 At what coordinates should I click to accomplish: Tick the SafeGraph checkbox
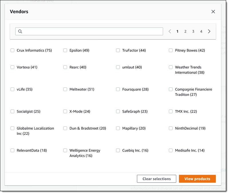pyautogui.click(x=118, y=111)
